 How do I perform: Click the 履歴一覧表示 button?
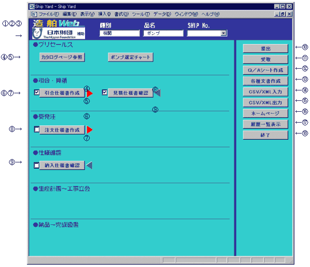(265, 124)
